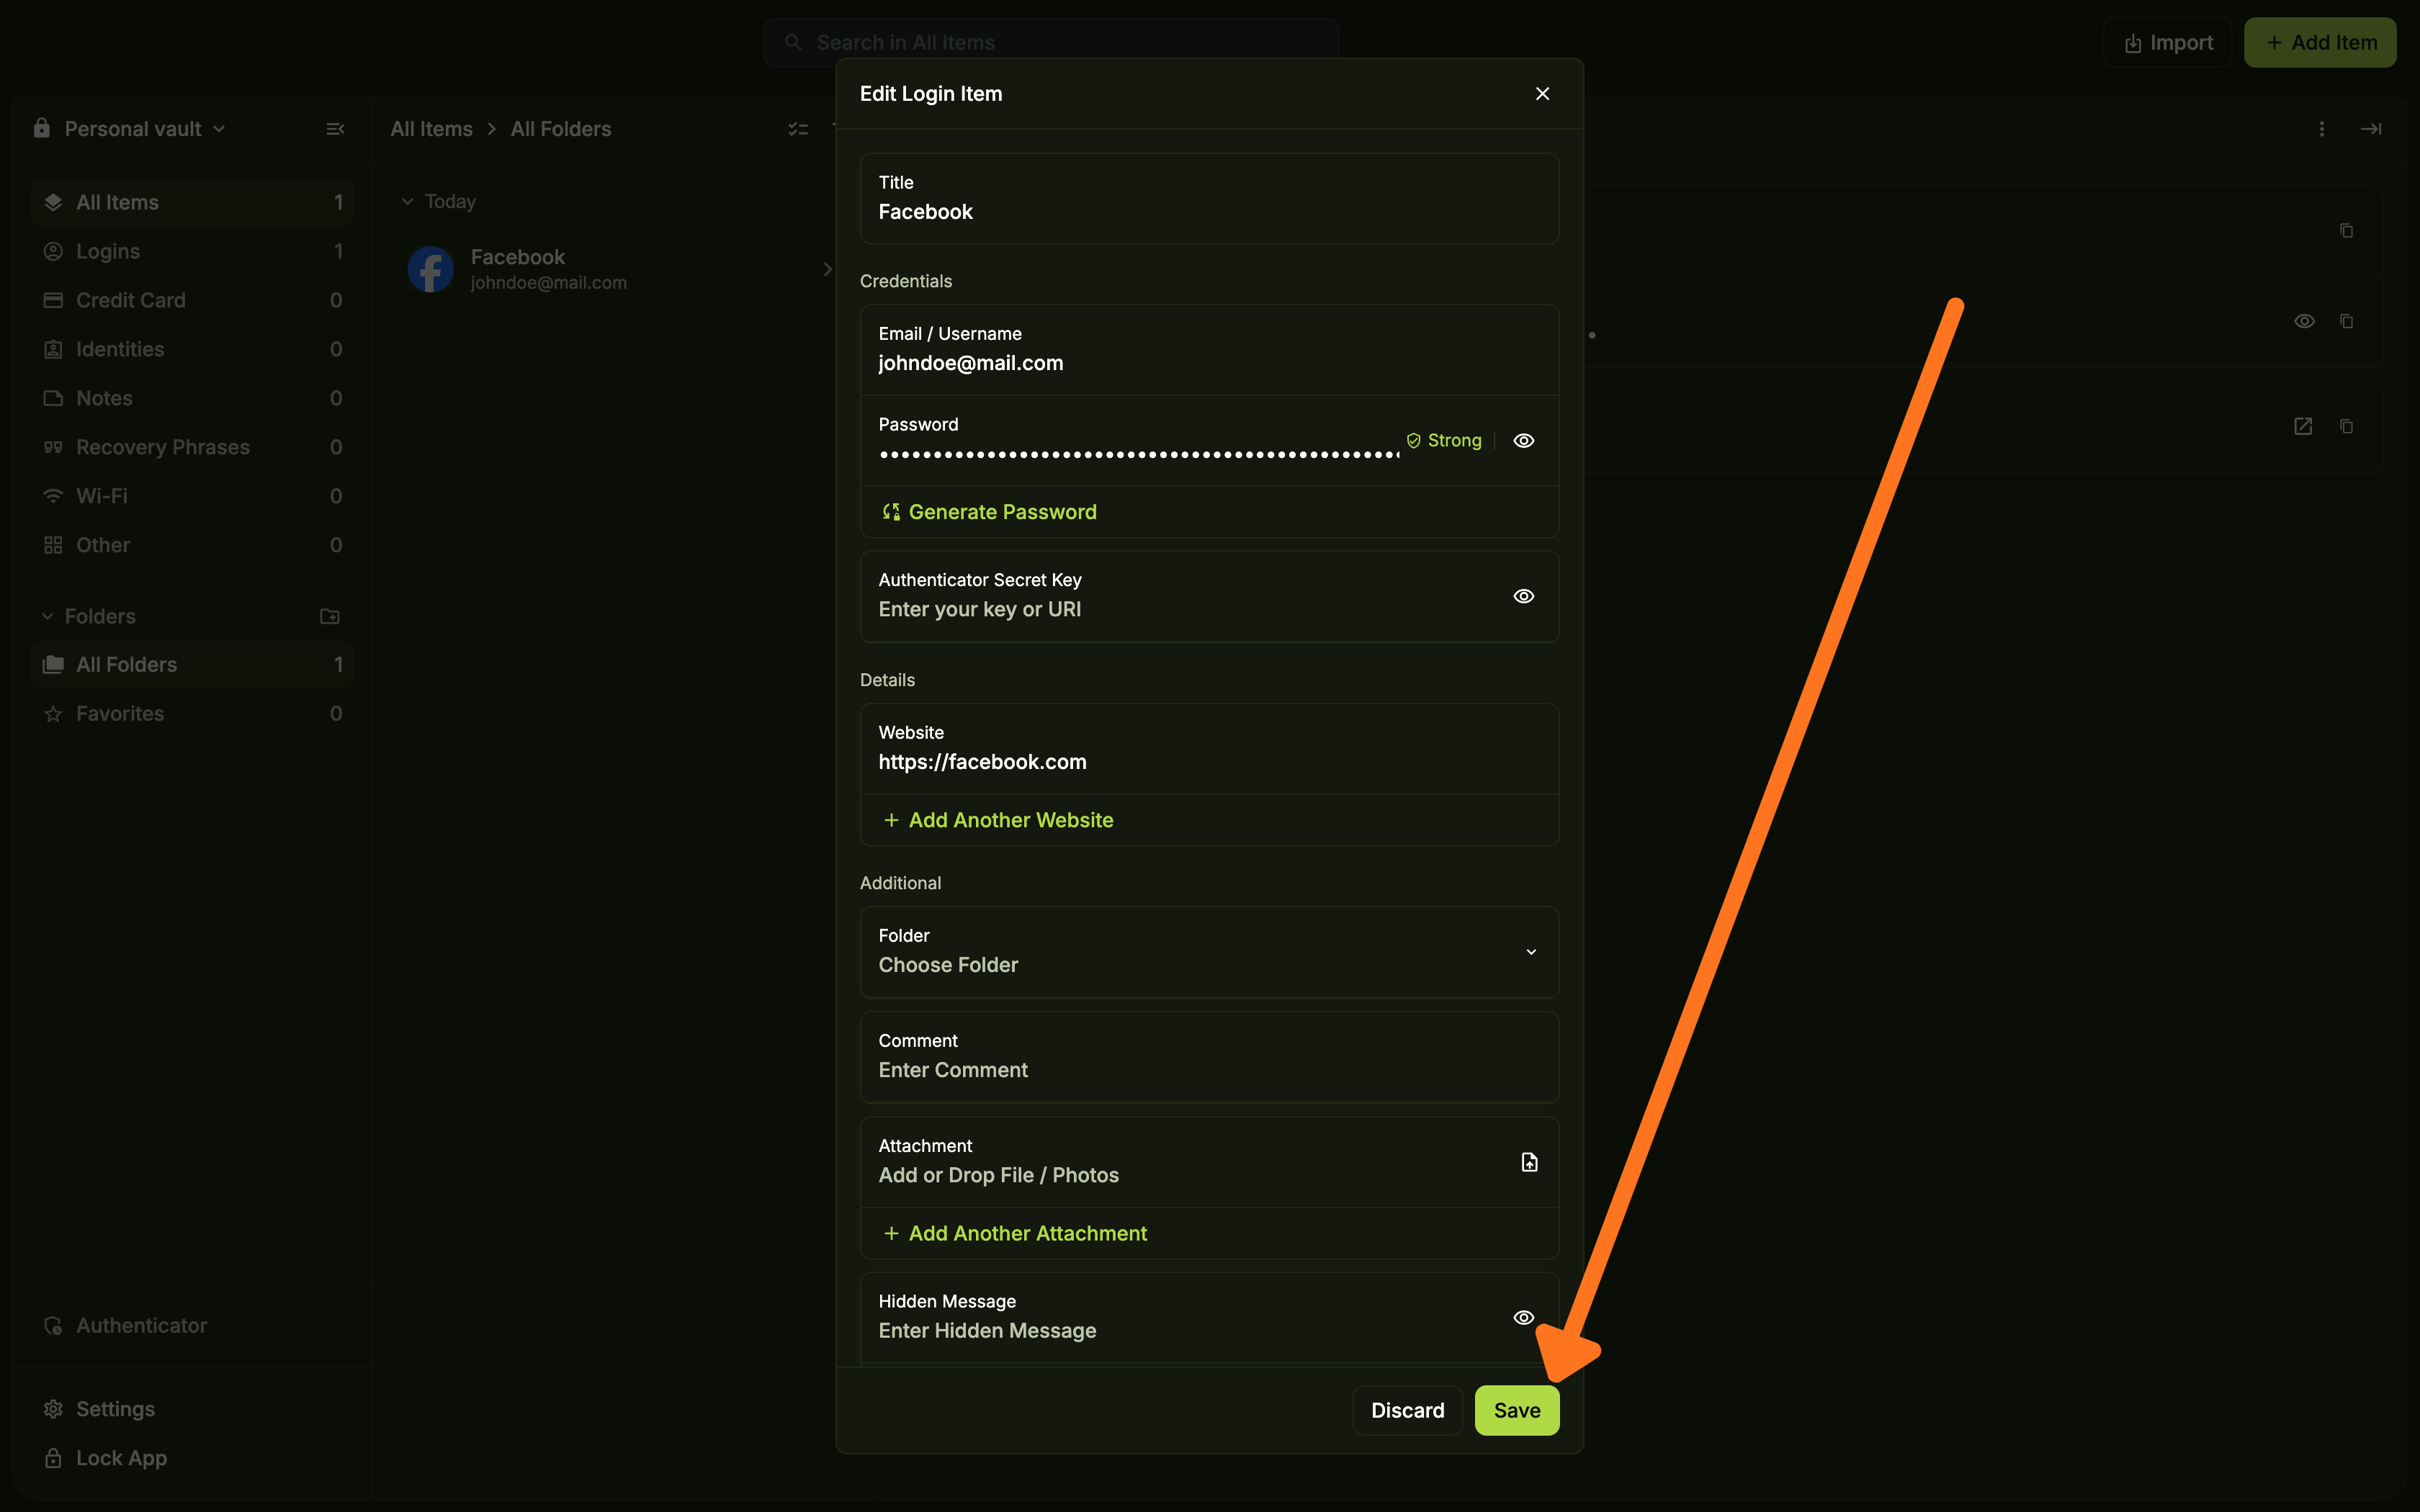
Task: Open the Folder dropdown chevron
Action: pos(1530,952)
